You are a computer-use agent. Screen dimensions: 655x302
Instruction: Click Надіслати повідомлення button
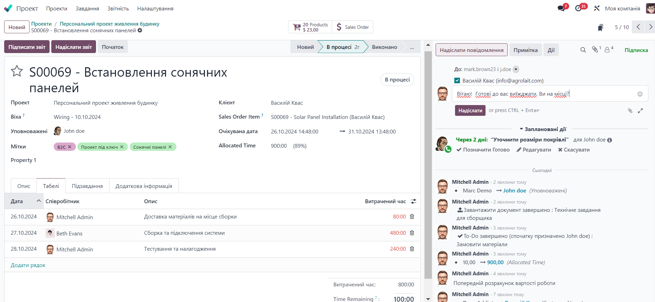pyautogui.click(x=472, y=50)
